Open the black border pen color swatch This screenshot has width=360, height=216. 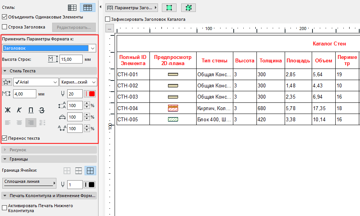click(90, 185)
